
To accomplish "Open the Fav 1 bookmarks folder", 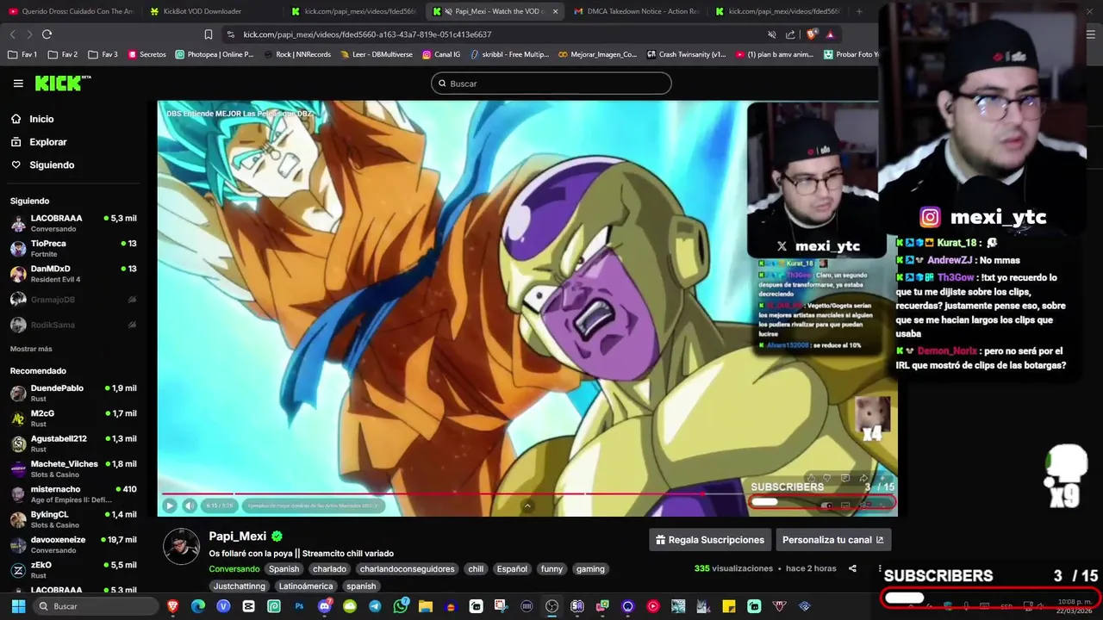I will point(22,54).
